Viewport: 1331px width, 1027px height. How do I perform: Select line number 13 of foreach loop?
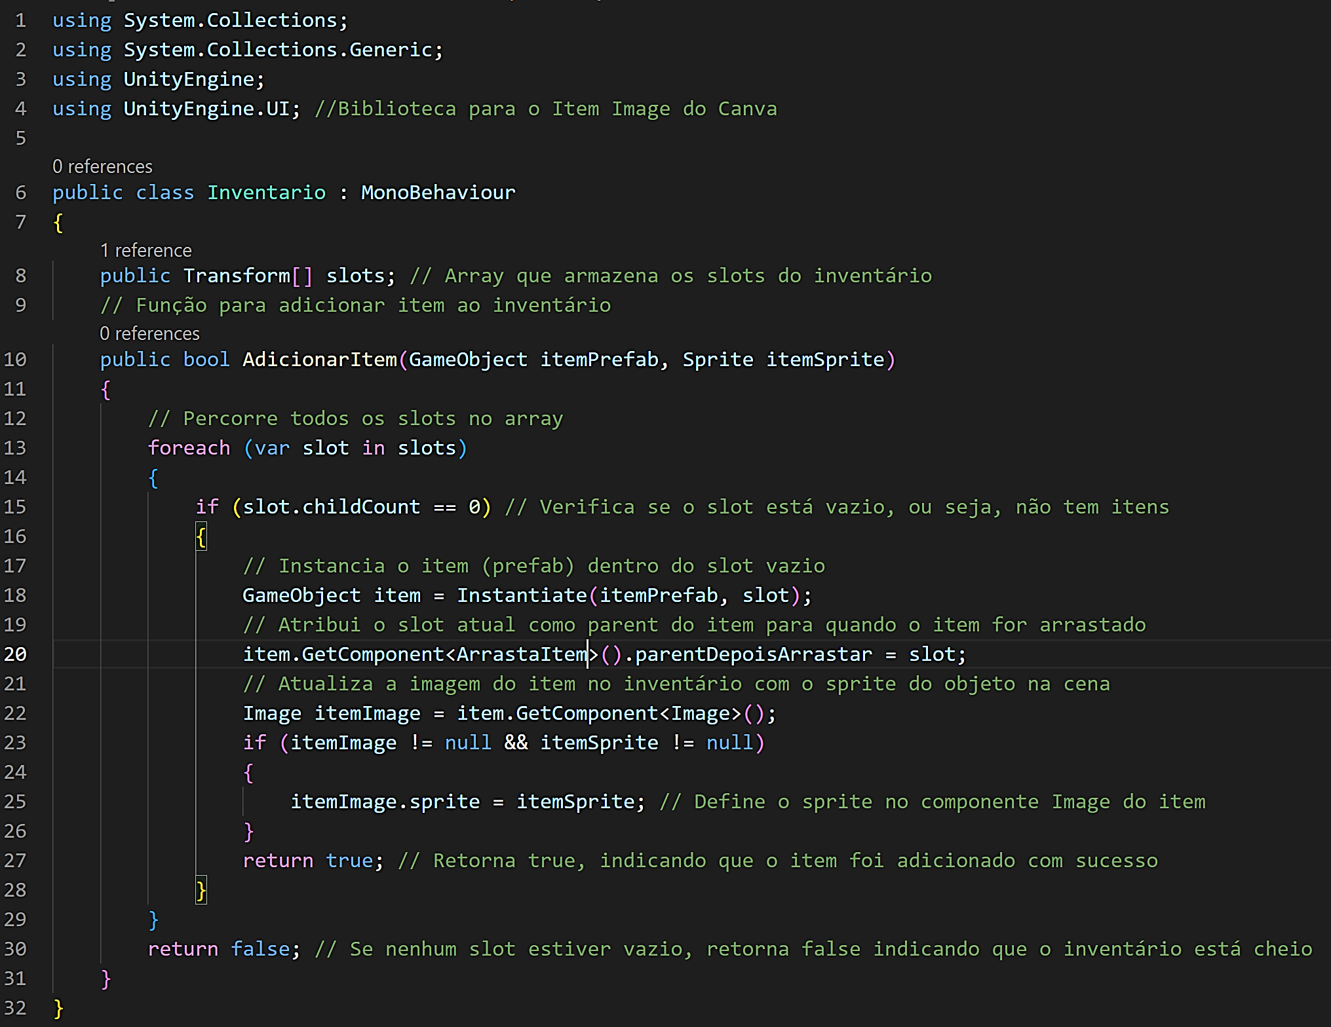(x=16, y=448)
